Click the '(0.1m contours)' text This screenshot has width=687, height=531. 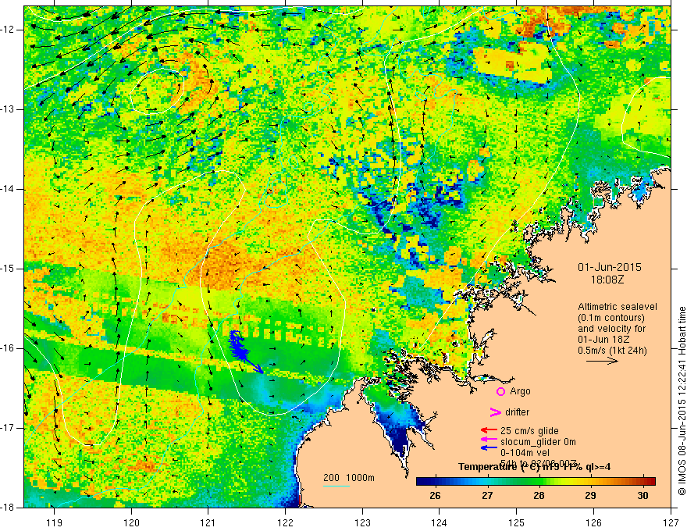tap(610, 318)
